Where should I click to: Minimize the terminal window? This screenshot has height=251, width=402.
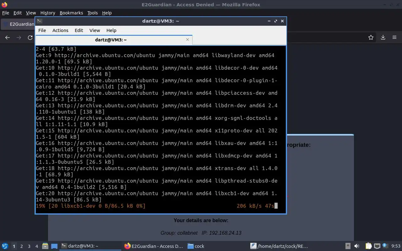(x=269, y=21)
